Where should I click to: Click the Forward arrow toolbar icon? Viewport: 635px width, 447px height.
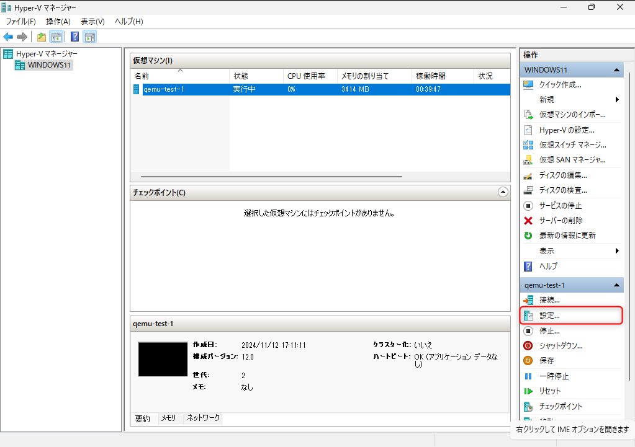[x=22, y=37]
